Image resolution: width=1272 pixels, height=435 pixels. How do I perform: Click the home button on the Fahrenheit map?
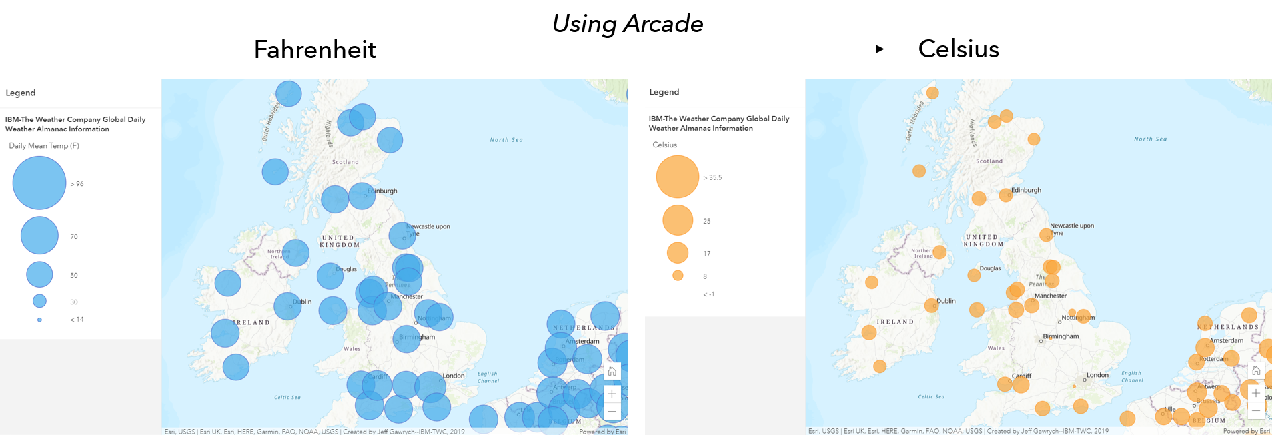tap(612, 372)
